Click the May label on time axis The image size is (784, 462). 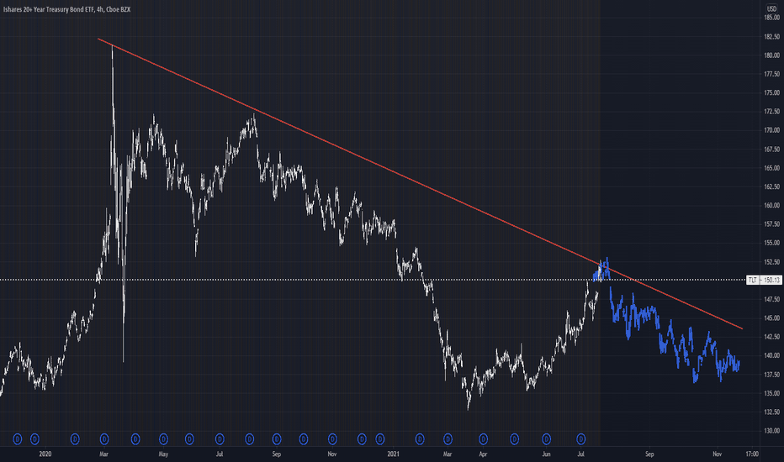163,454
